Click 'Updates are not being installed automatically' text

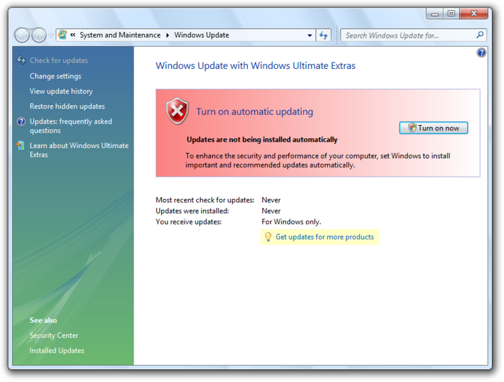point(262,140)
